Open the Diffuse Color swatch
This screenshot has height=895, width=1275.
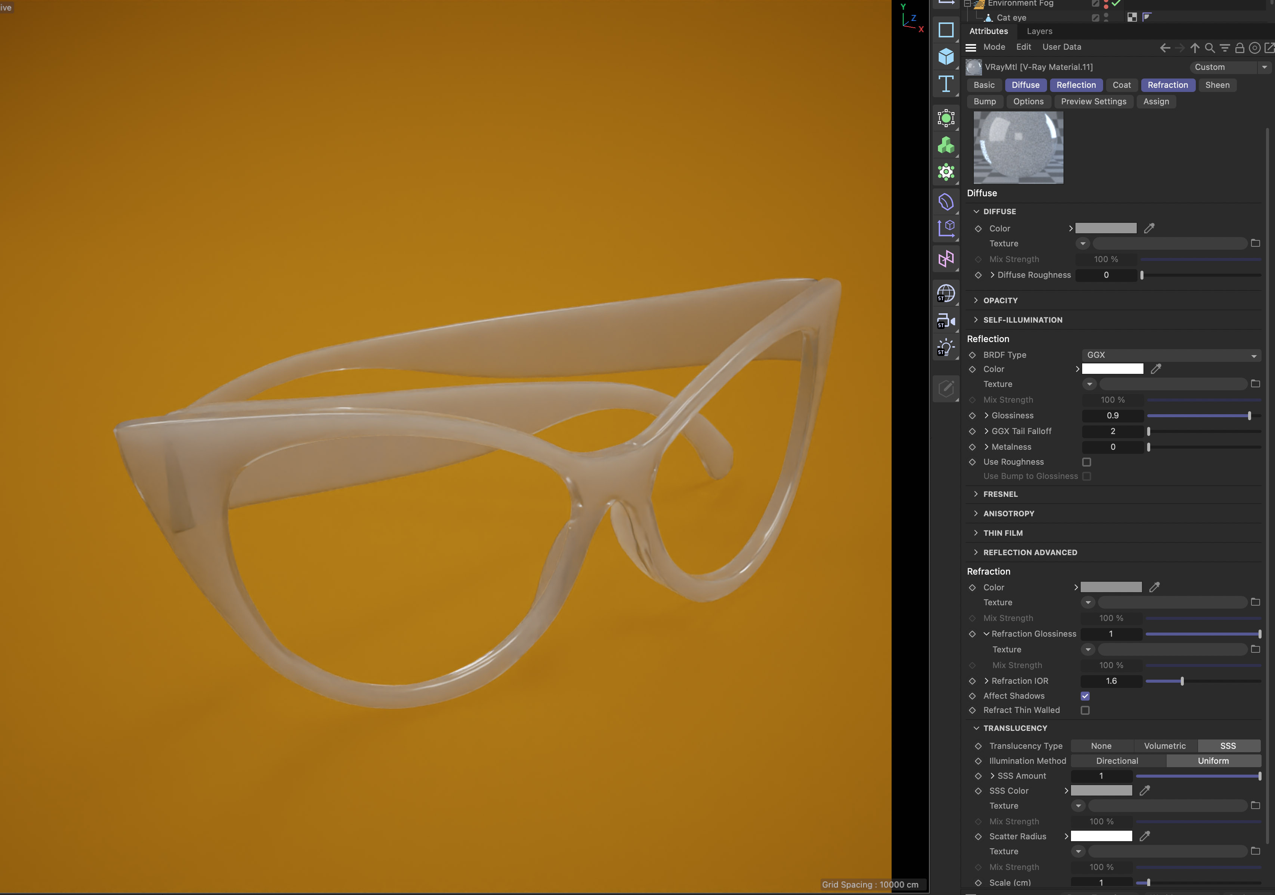[x=1106, y=228]
